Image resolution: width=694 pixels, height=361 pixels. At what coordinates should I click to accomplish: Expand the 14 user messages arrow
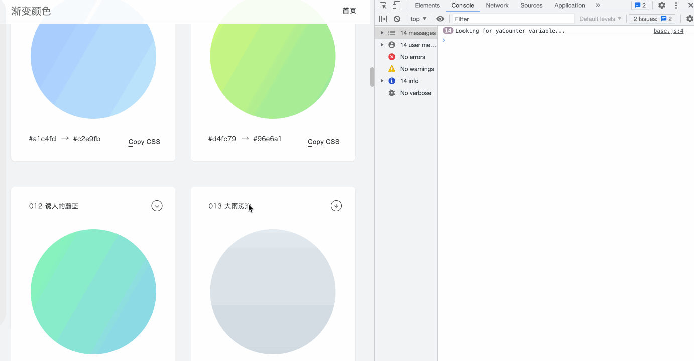[x=382, y=45]
